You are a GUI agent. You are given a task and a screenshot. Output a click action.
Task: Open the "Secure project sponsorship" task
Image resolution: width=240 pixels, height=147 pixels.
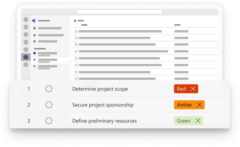(103, 105)
